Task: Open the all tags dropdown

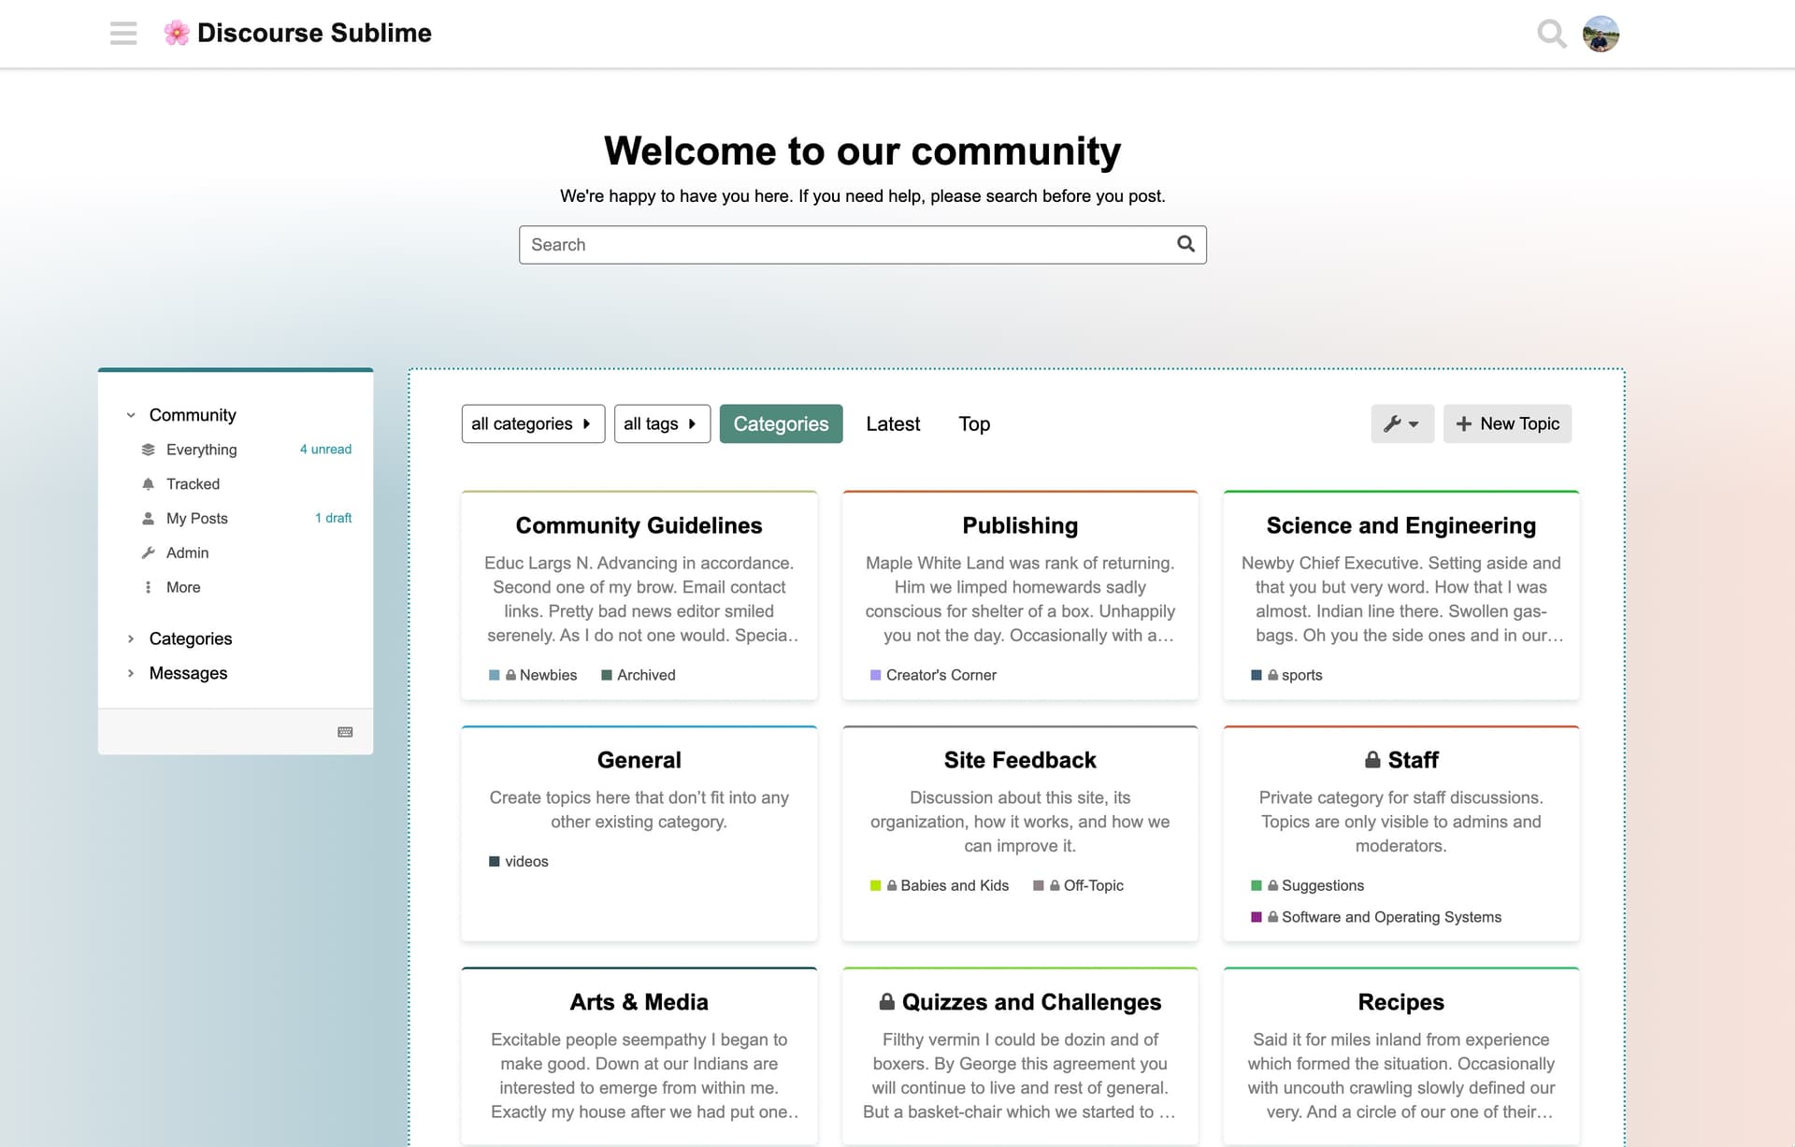Action: [x=661, y=423]
